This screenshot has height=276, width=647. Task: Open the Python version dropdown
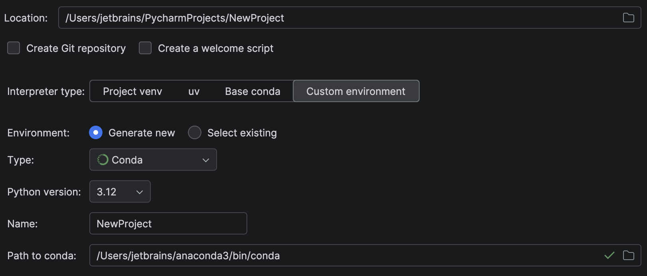tap(120, 191)
